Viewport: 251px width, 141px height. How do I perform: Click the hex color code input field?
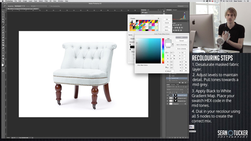(170, 71)
